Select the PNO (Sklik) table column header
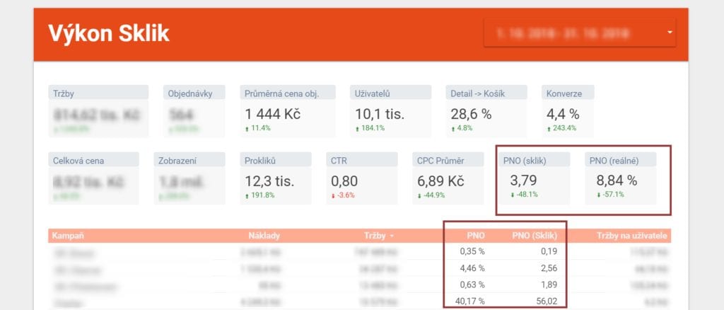The width and height of the screenshot is (724, 310). (x=537, y=236)
